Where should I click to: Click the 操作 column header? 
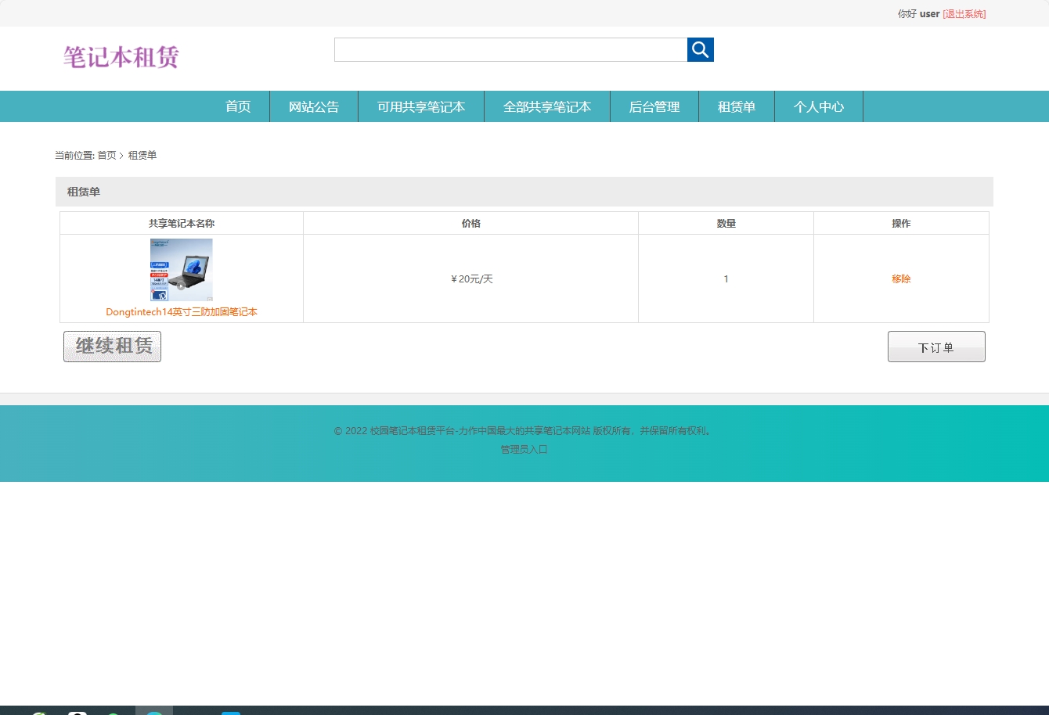[901, 223]
